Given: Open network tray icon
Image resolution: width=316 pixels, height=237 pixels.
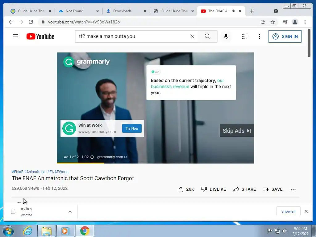Looking at the screenshot, I should point(277,231).
